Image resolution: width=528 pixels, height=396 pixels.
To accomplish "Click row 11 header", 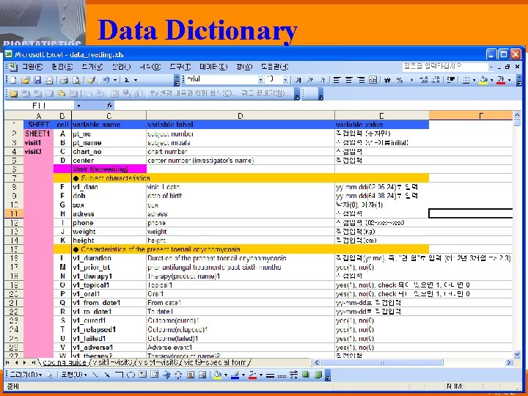I will 14,213.
